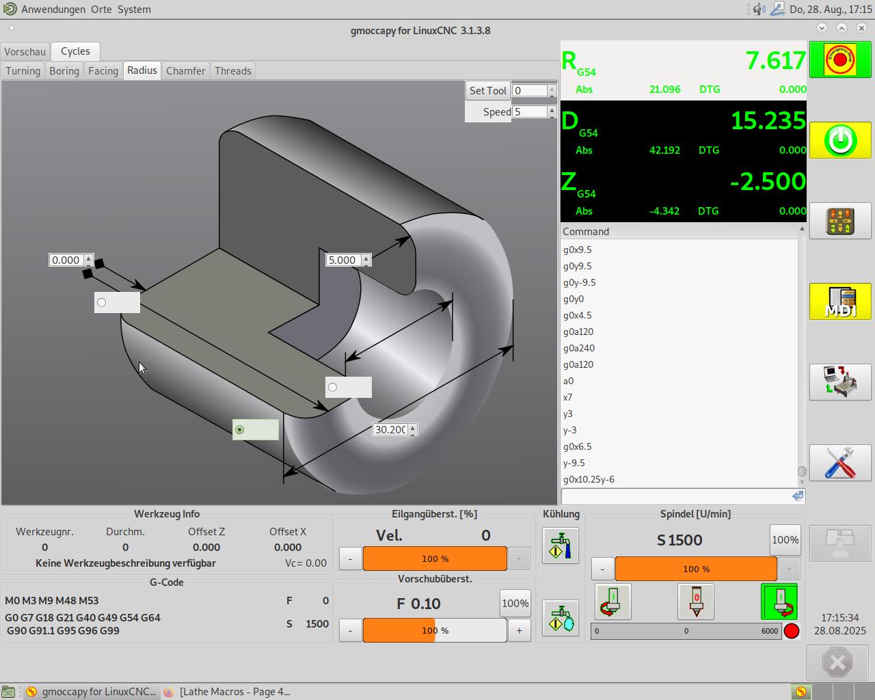Click the spindle override orange slider bar
The image size is (875, 700).
(696, 569)
